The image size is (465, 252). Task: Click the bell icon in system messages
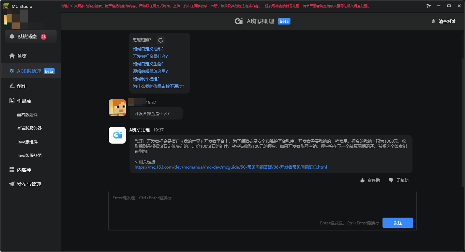12,36
